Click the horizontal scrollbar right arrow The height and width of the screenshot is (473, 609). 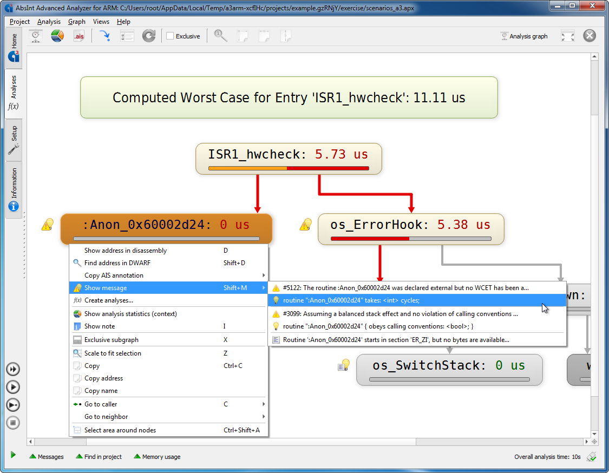[x=586, y=442]
